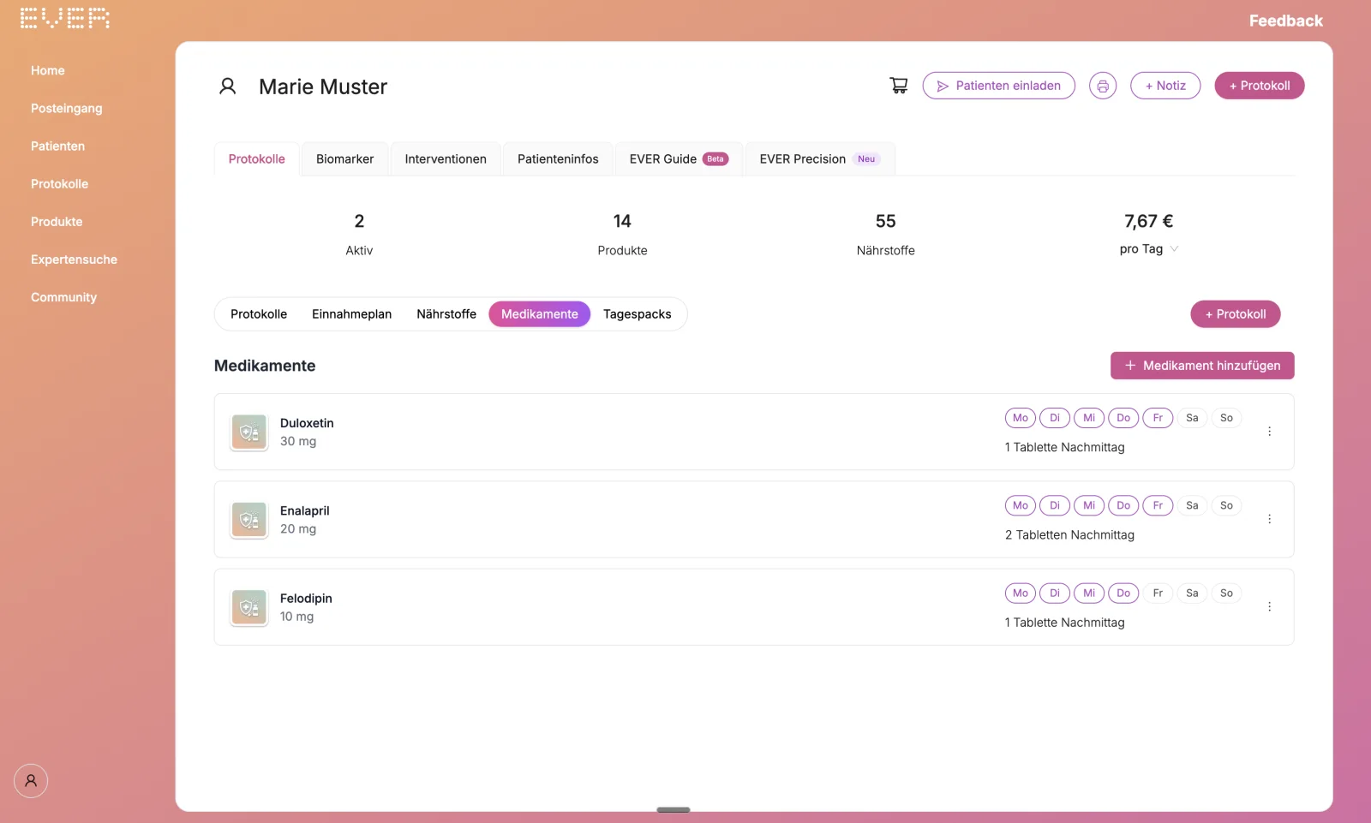Image resolution: width=1371 pixels, height=823 pixels.
Task: Click Patienten einladen button
Action: [999, 86]
